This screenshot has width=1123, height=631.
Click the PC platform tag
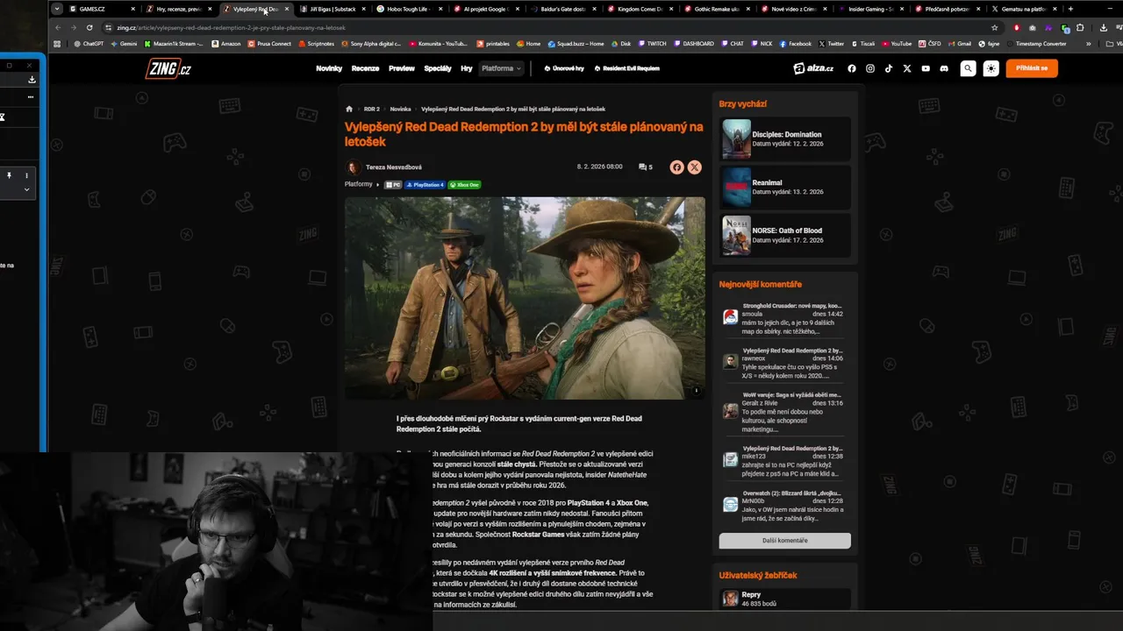[392, 185]
